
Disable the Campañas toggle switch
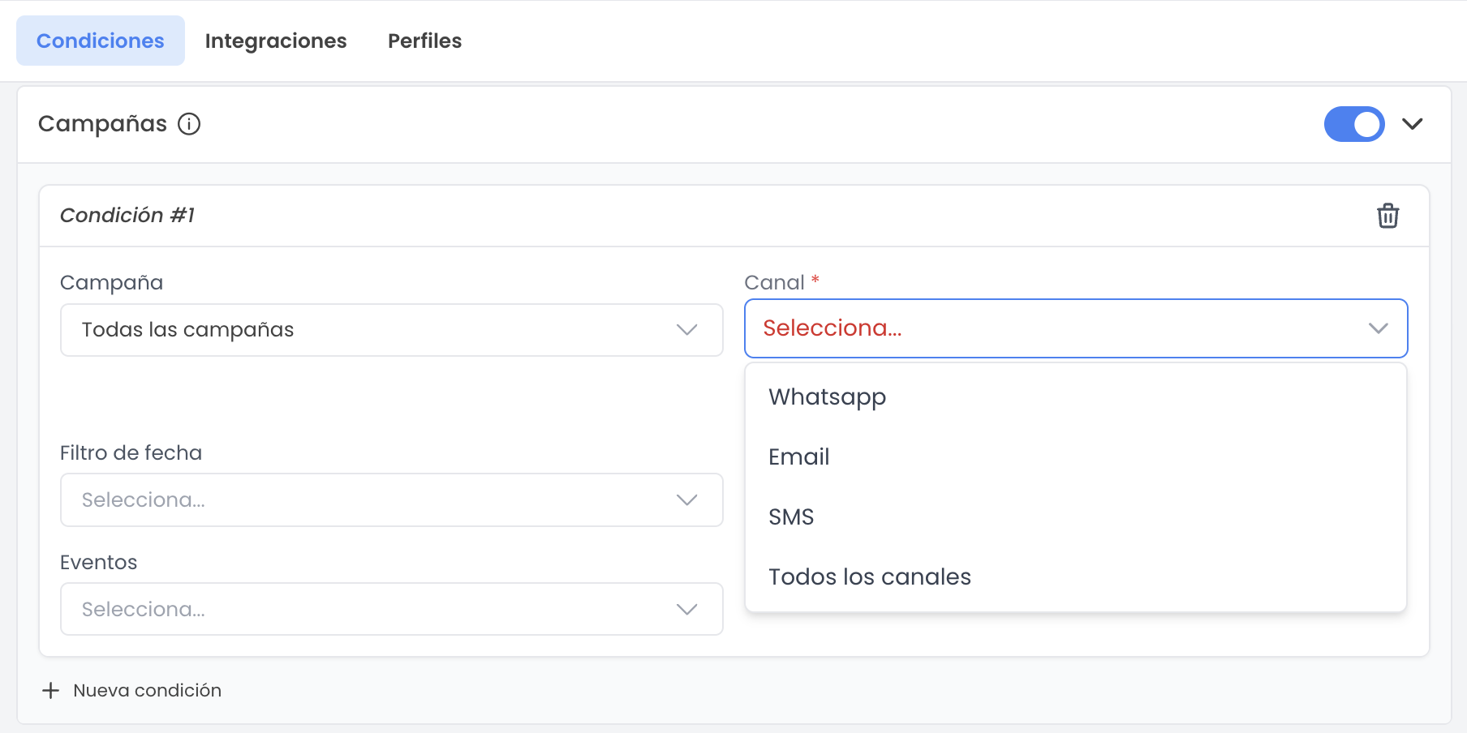point(1353,124)
